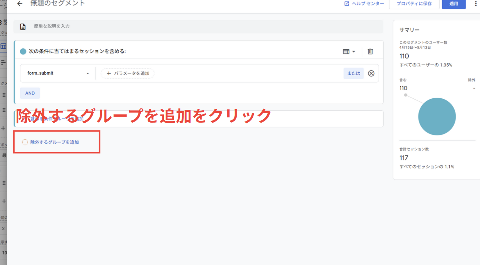
Task: Click 除外するグループを追加
Action: [54, 142]
